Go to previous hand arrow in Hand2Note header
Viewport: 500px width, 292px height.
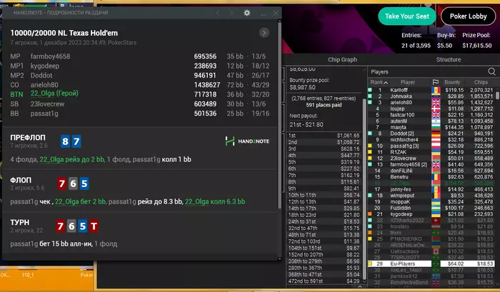coord(218,13)
